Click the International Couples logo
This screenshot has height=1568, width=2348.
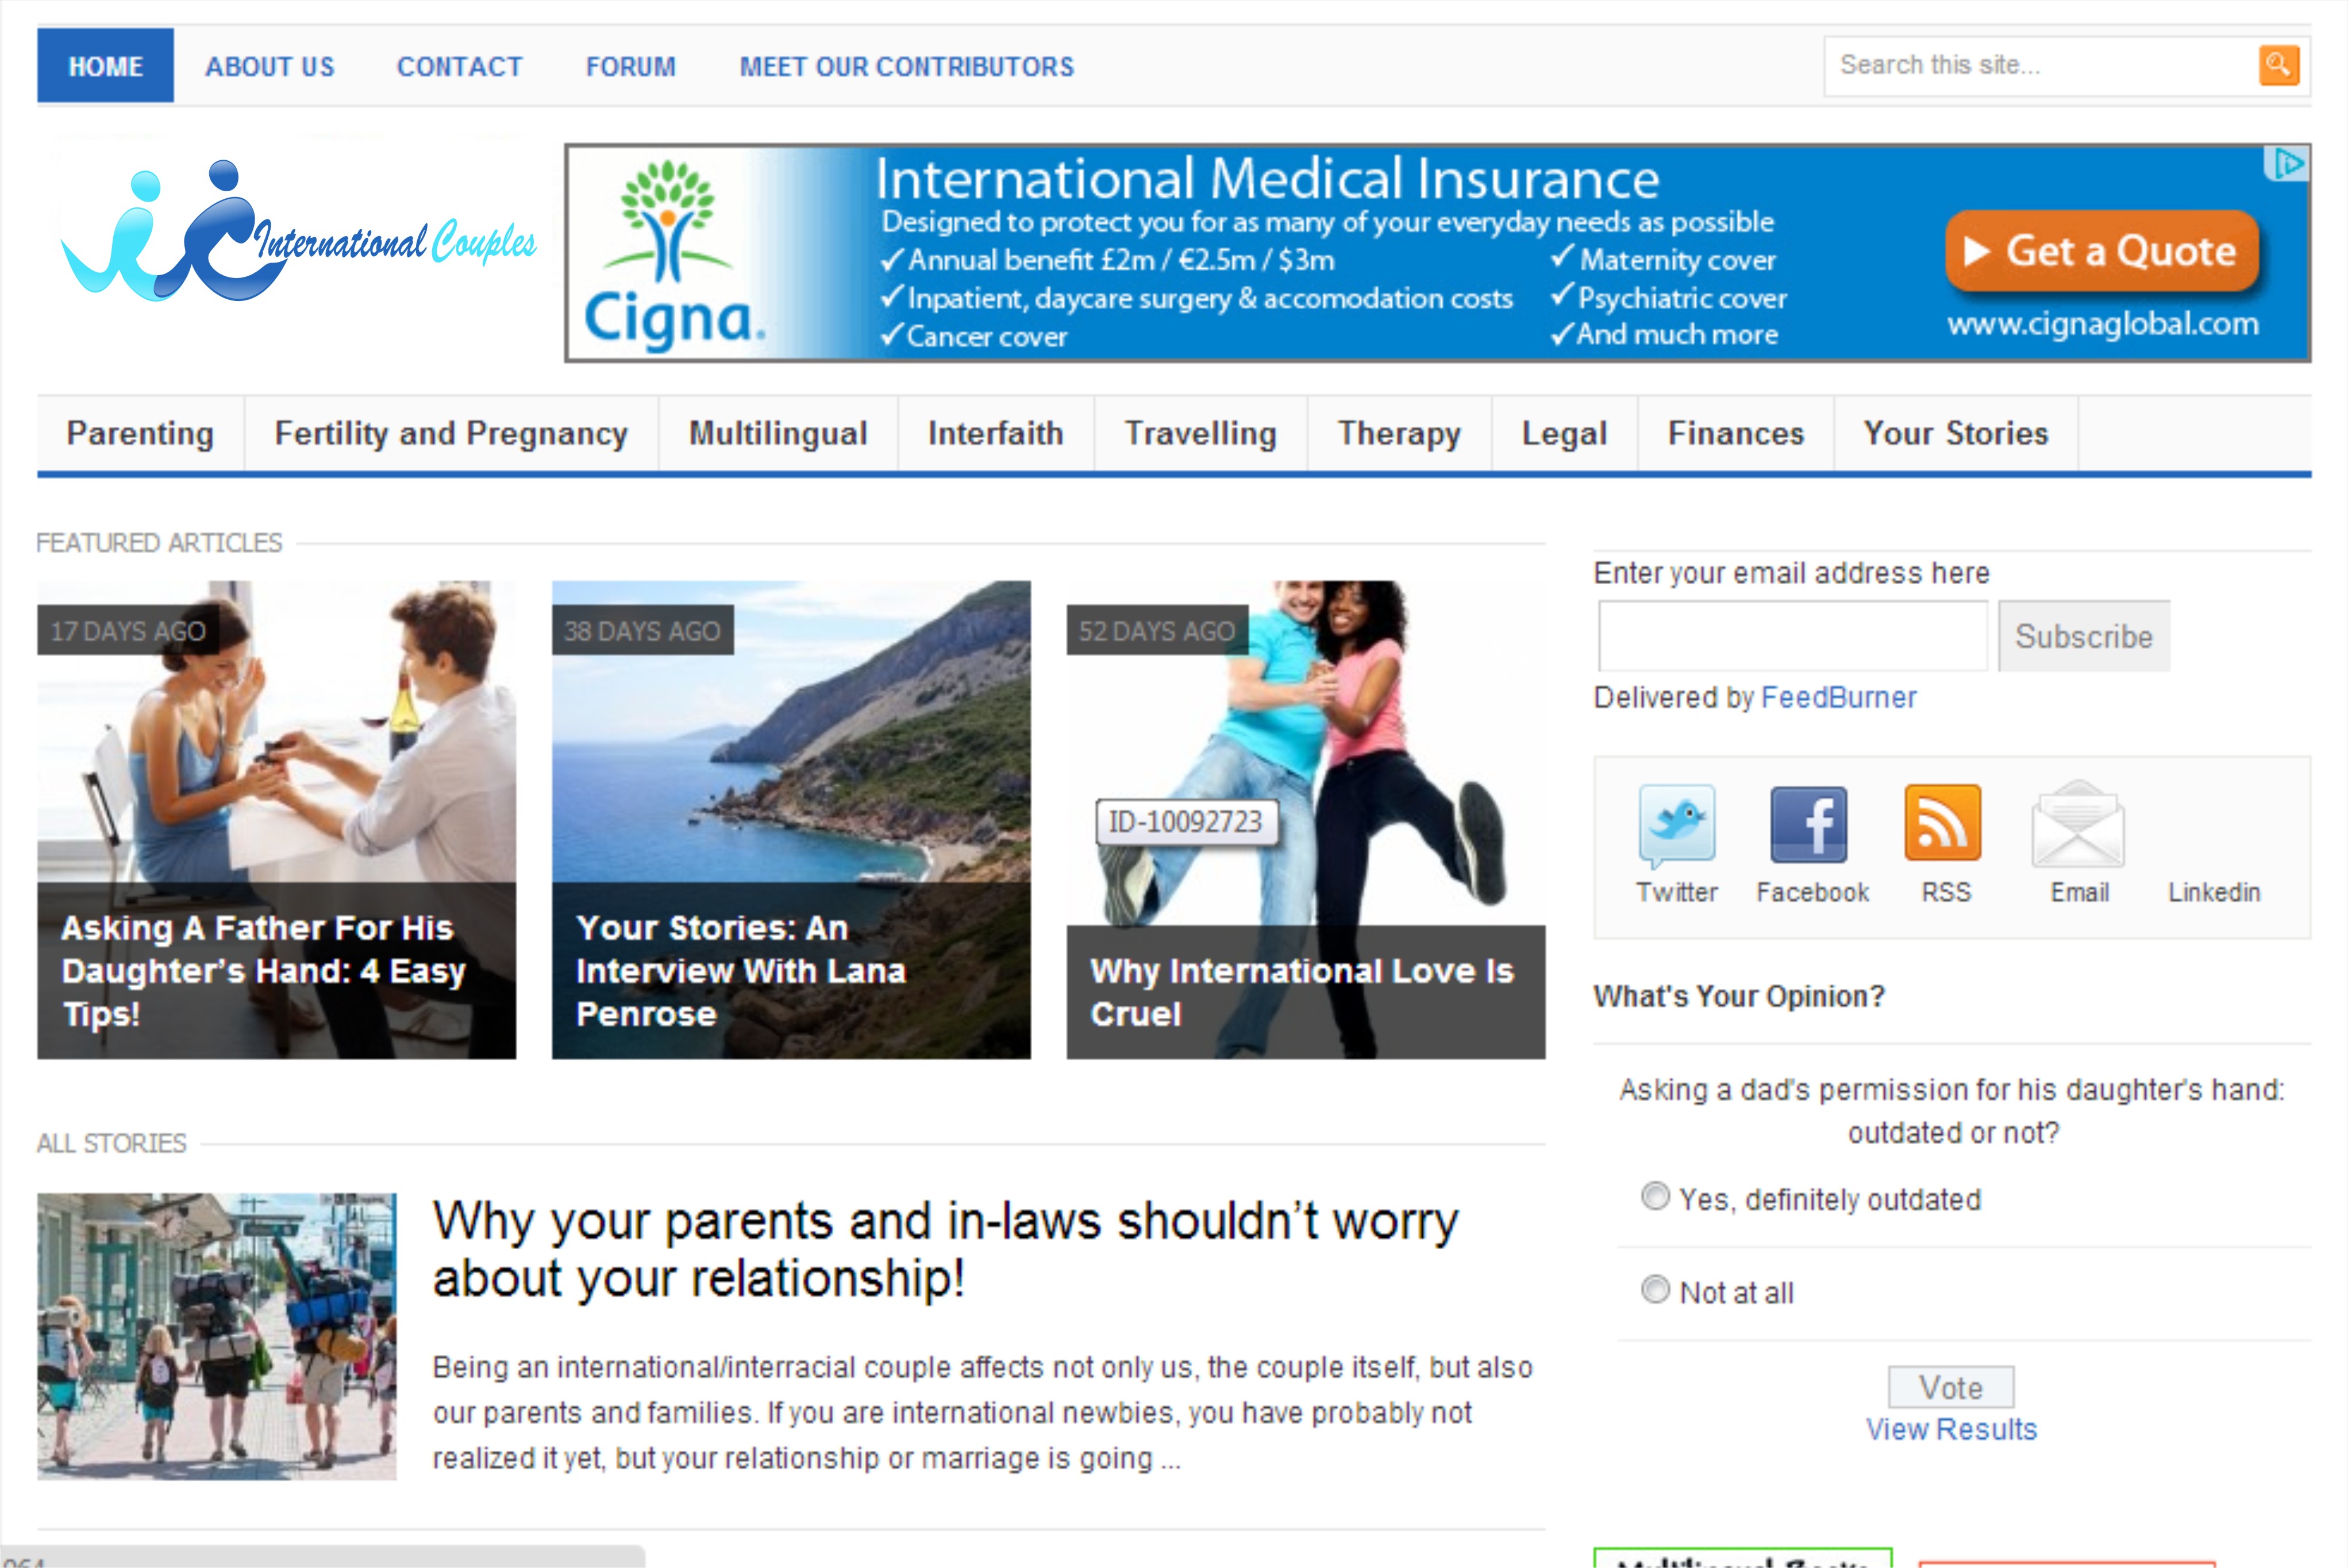(x=298, y=233)
